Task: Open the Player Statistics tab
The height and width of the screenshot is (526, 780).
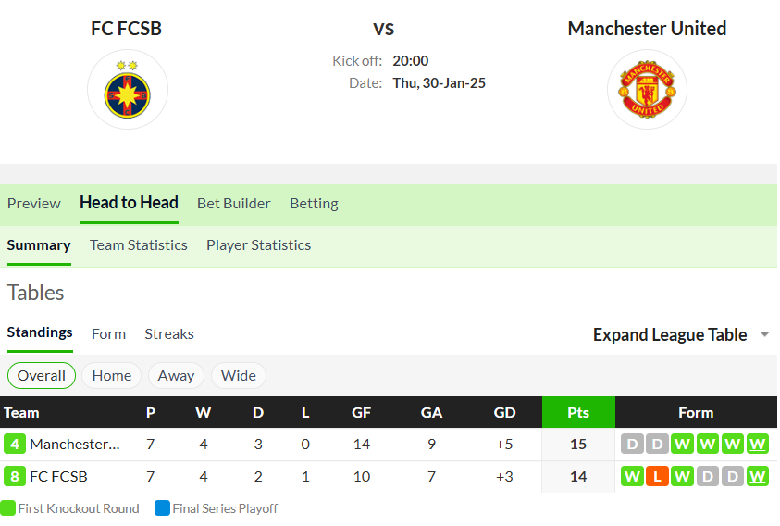Action: [259, 245]
